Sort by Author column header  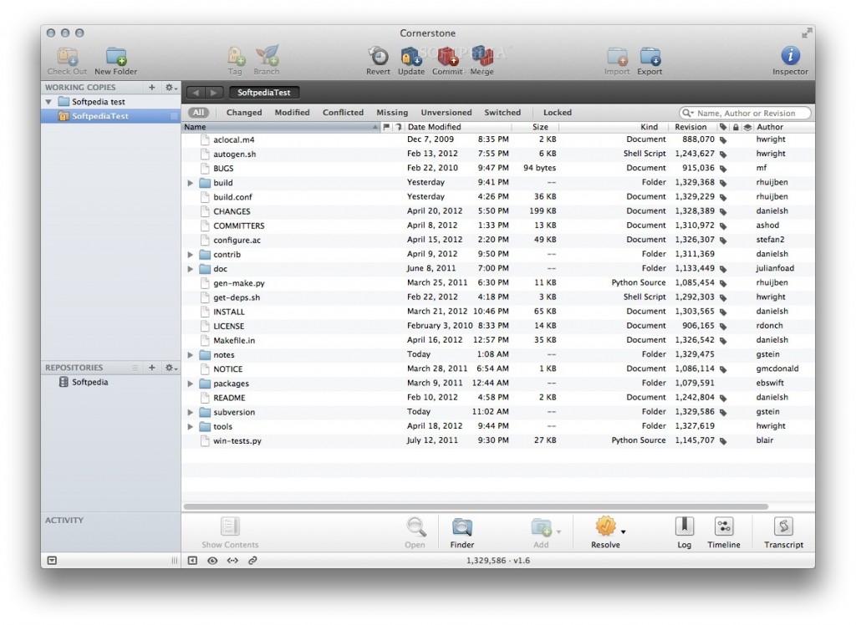(782, 127)
